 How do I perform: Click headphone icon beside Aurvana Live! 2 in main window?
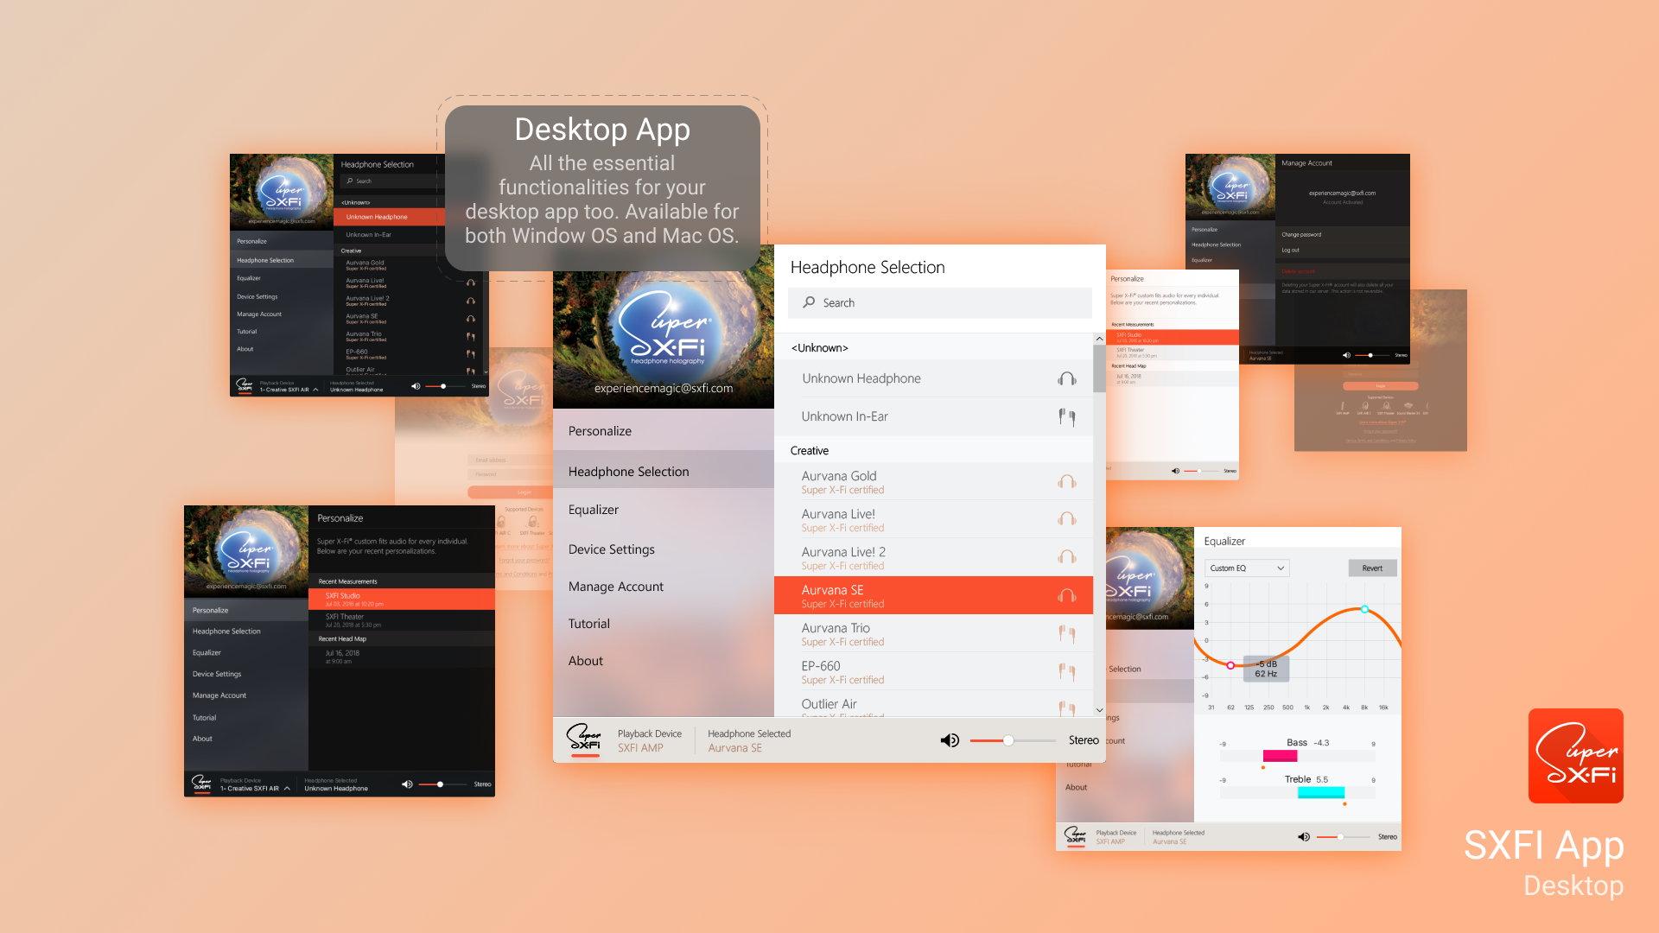[1067, 557]
